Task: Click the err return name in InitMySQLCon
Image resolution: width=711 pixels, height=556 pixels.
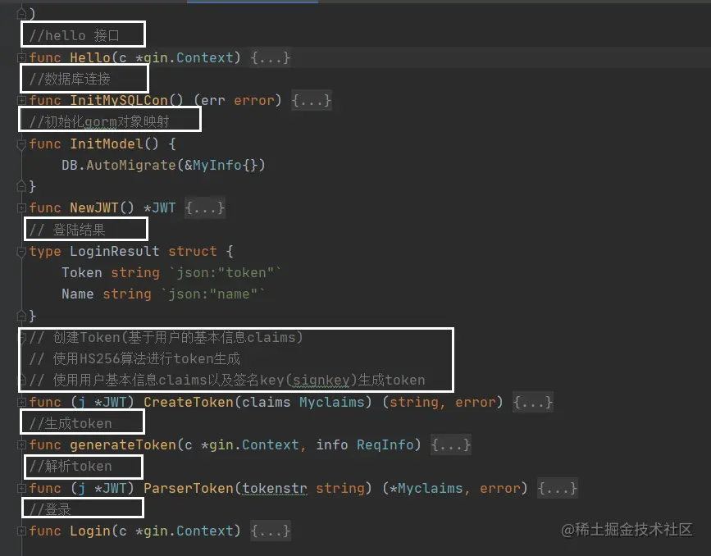Action: click(213, 100)
